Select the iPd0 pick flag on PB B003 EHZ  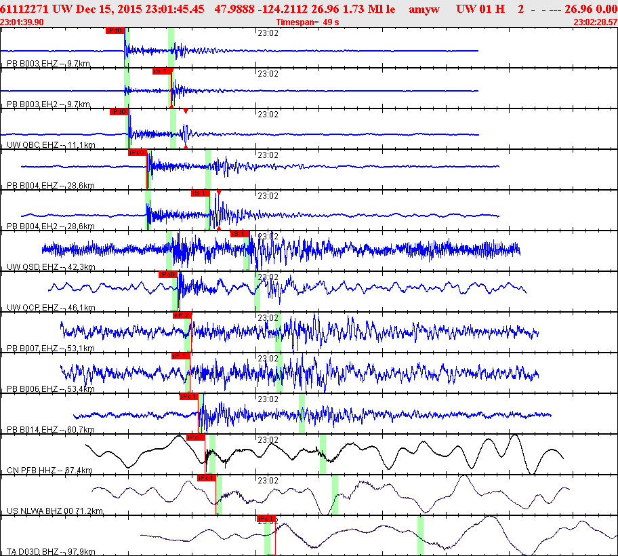pyautogui.click(x=115, y=31)
